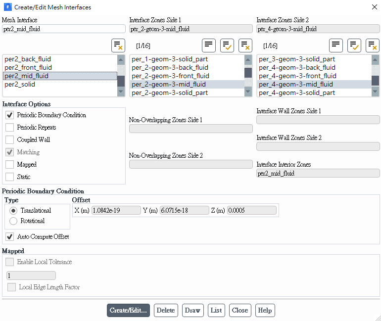Viewport: 381px width, 321px height.
Task: Enable the Coupled Wall option
Action: coord(9,140)
